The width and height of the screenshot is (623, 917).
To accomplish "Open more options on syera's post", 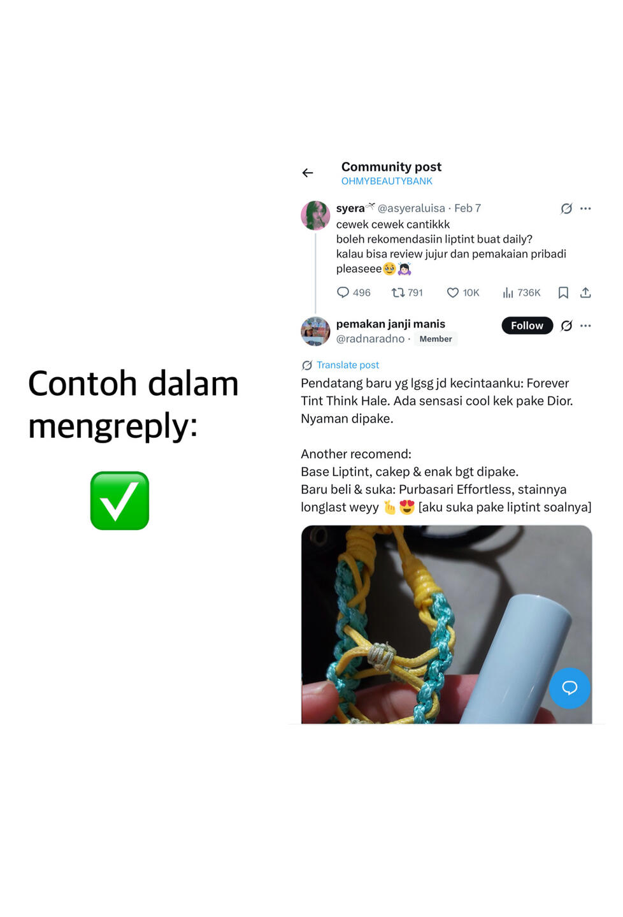I will tap(586, 208).
